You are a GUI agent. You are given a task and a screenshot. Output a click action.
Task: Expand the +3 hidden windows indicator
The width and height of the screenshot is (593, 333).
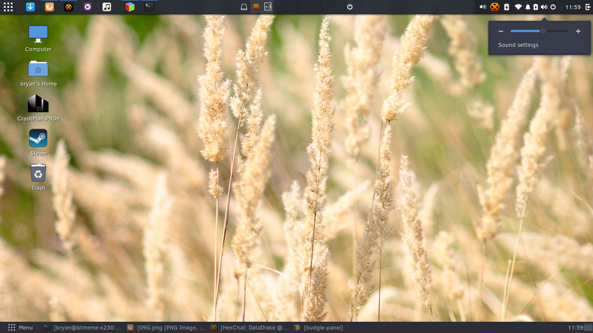click(268, 7)
